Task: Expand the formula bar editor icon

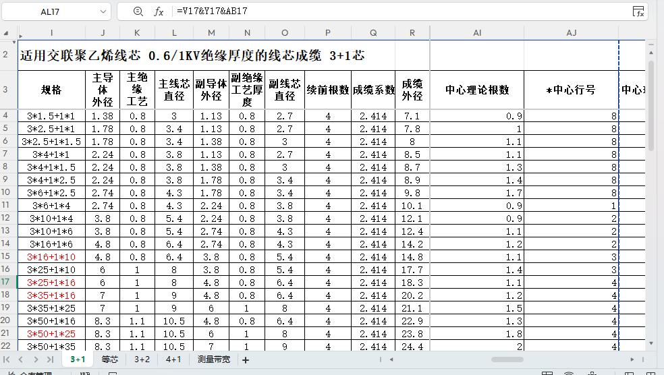Action: (x=638, y=11)
